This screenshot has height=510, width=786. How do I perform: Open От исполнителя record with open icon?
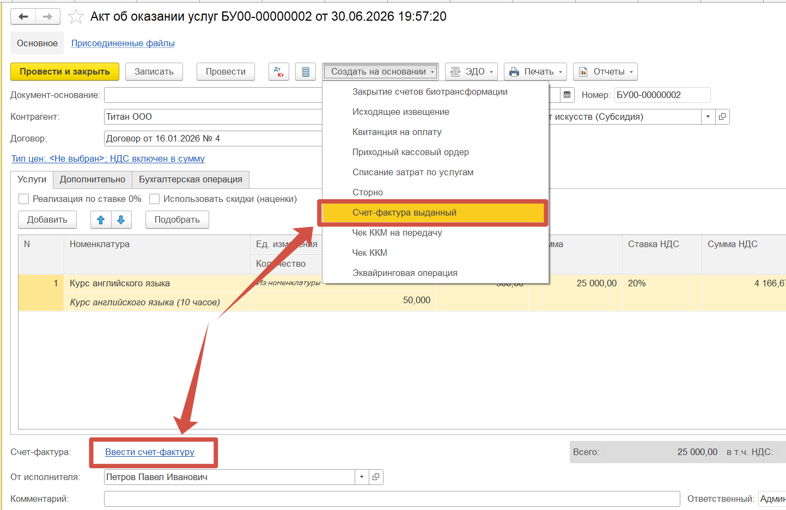[376, 477]
